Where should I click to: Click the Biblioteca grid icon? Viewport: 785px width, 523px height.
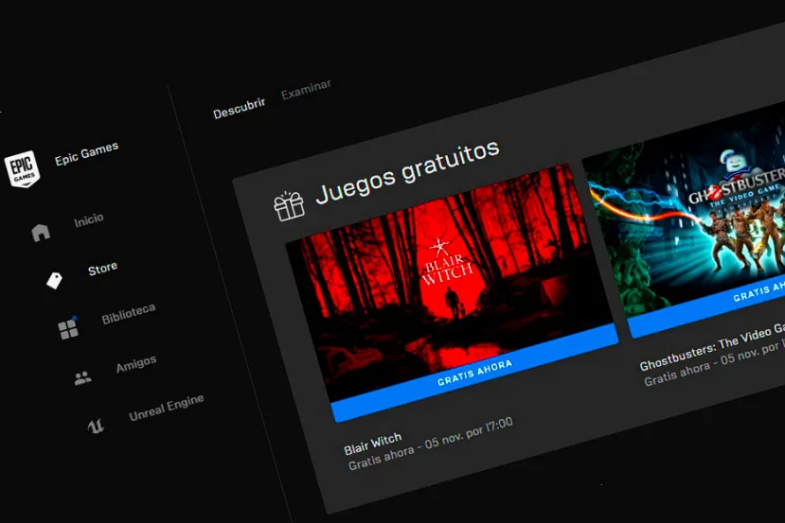pos(68,328)
